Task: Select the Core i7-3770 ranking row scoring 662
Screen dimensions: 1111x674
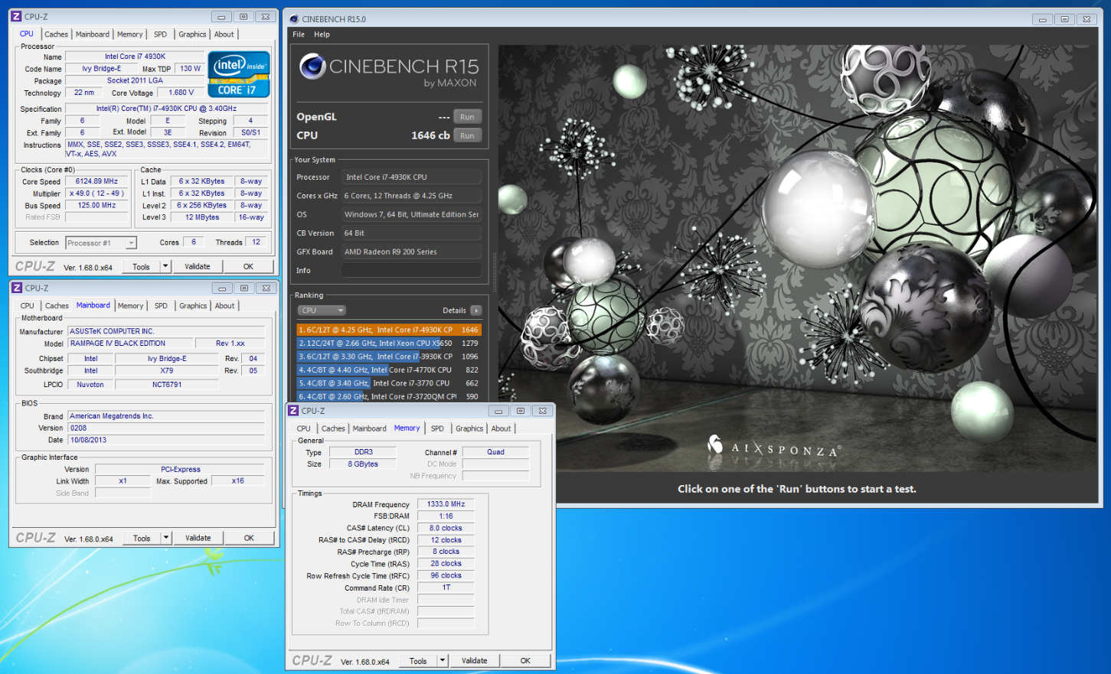Action: click(x=389, y=383)
